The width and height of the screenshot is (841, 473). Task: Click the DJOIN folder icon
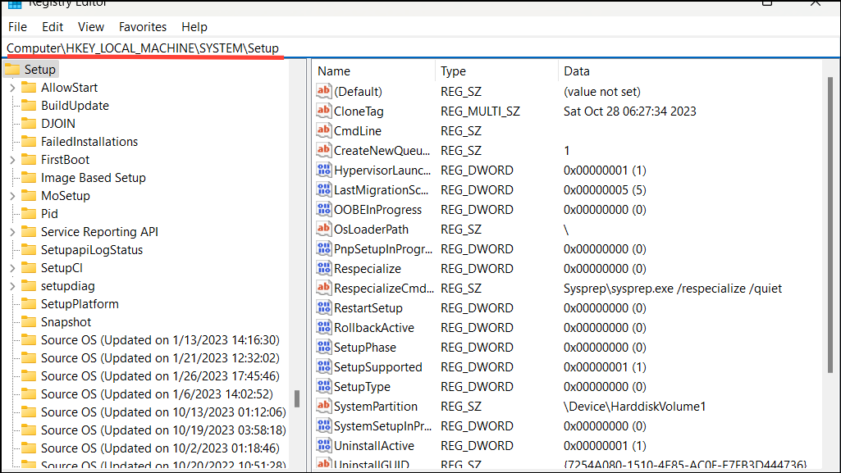tap(29, 124)
